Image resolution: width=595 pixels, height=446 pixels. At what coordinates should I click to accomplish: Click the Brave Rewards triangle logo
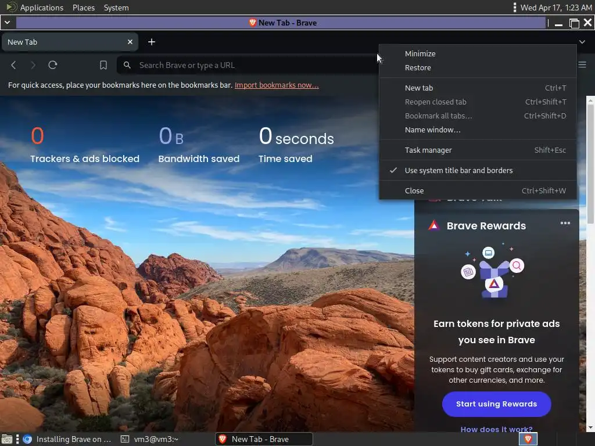click(x=434, y=226)
